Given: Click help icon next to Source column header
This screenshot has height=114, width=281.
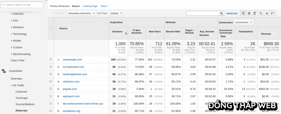Looking at the screenshot, I should coord(70,28).
